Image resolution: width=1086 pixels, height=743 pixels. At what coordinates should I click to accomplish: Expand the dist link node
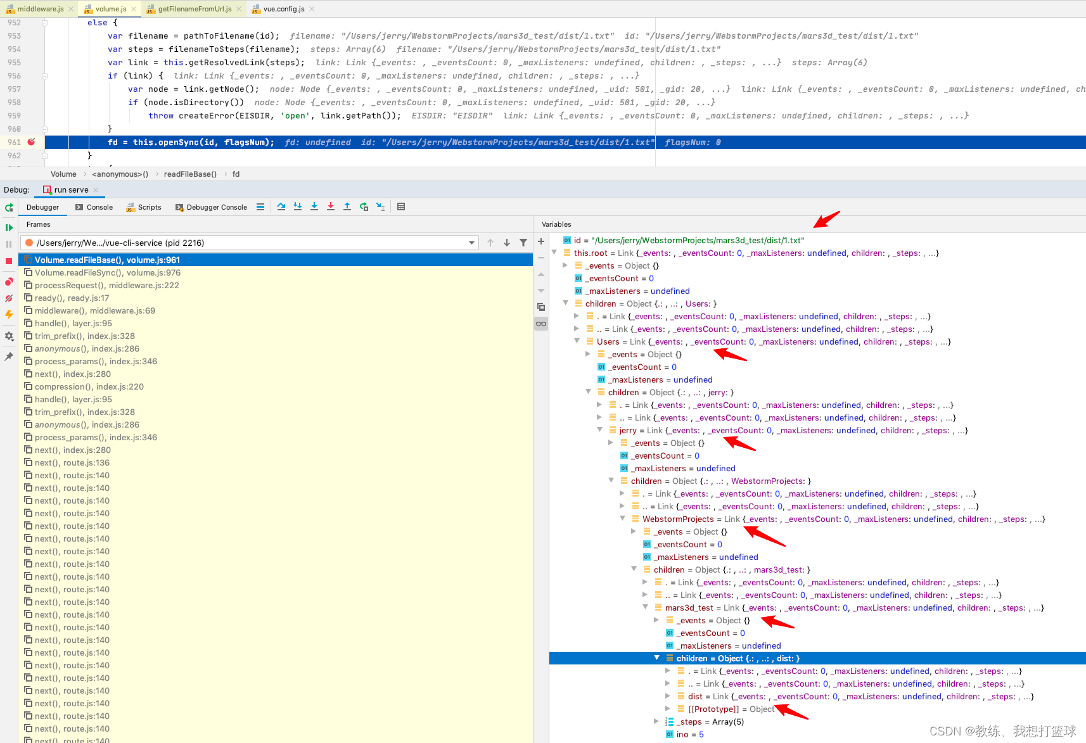tap(668, 696)
